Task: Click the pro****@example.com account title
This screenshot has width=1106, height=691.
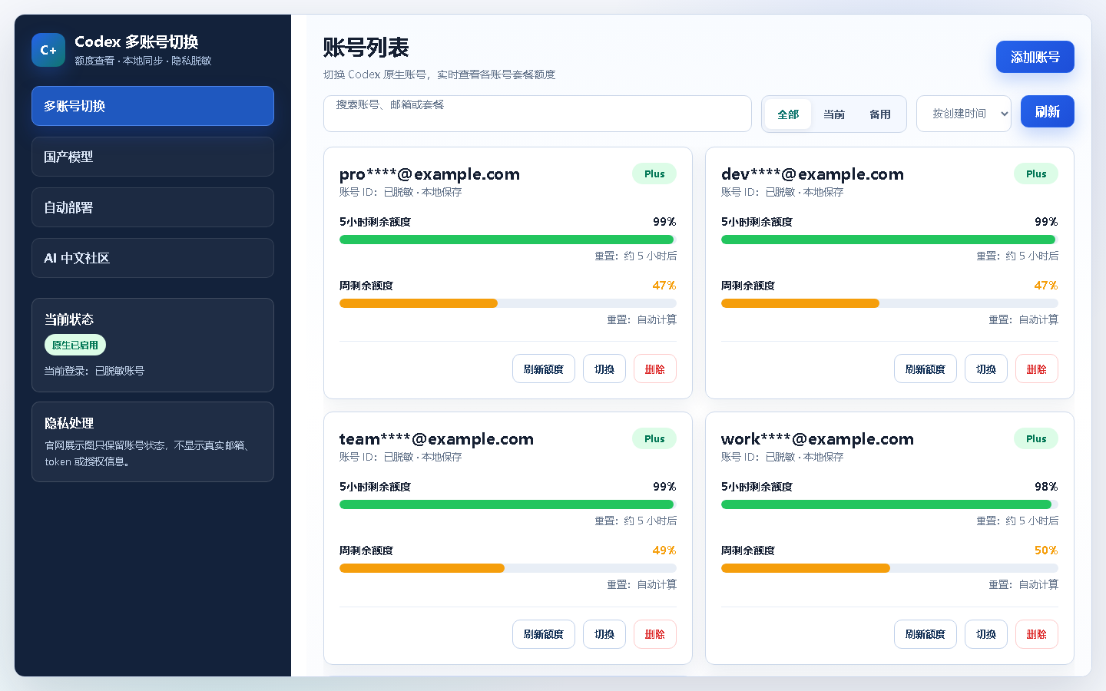Action: (429, 174)
